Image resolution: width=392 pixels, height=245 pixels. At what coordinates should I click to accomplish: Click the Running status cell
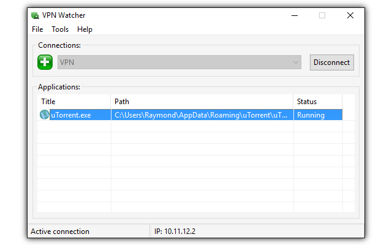coord(311,115)
